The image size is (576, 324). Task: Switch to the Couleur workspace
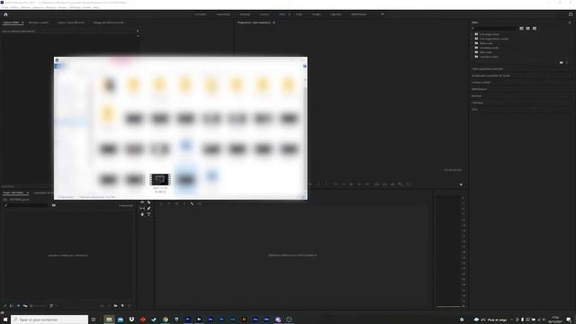265,14
